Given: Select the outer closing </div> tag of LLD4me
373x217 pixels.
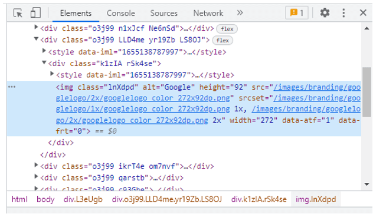Looking at the screenshot, I should click(x=53, y=154).
